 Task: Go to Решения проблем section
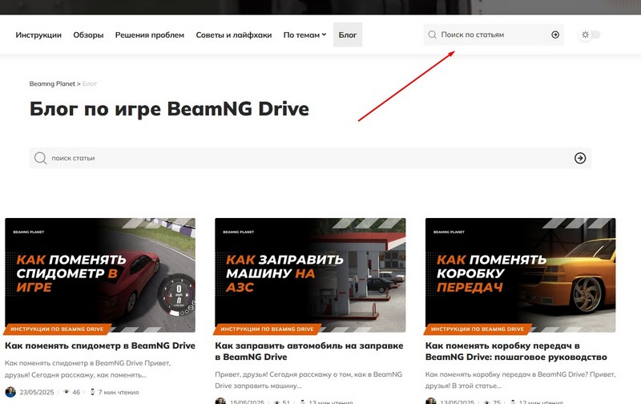(x=150, y=34)
